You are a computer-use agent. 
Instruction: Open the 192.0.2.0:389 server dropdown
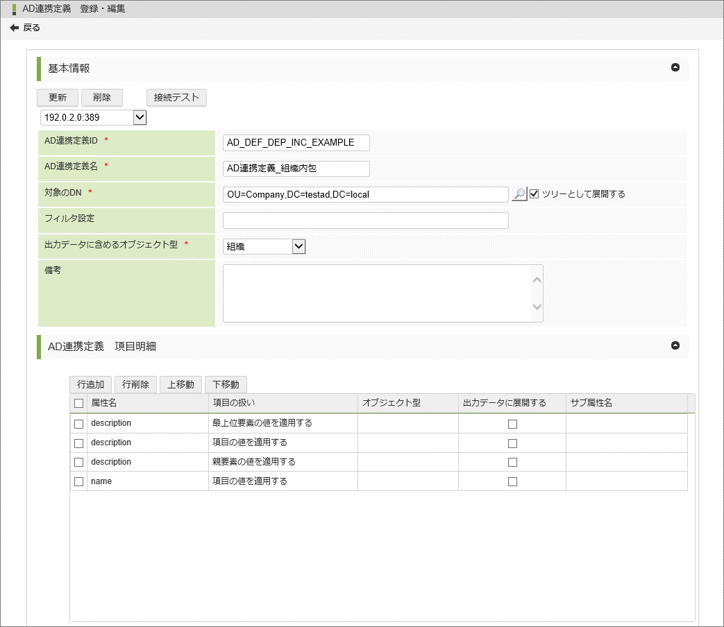(140, 117)
